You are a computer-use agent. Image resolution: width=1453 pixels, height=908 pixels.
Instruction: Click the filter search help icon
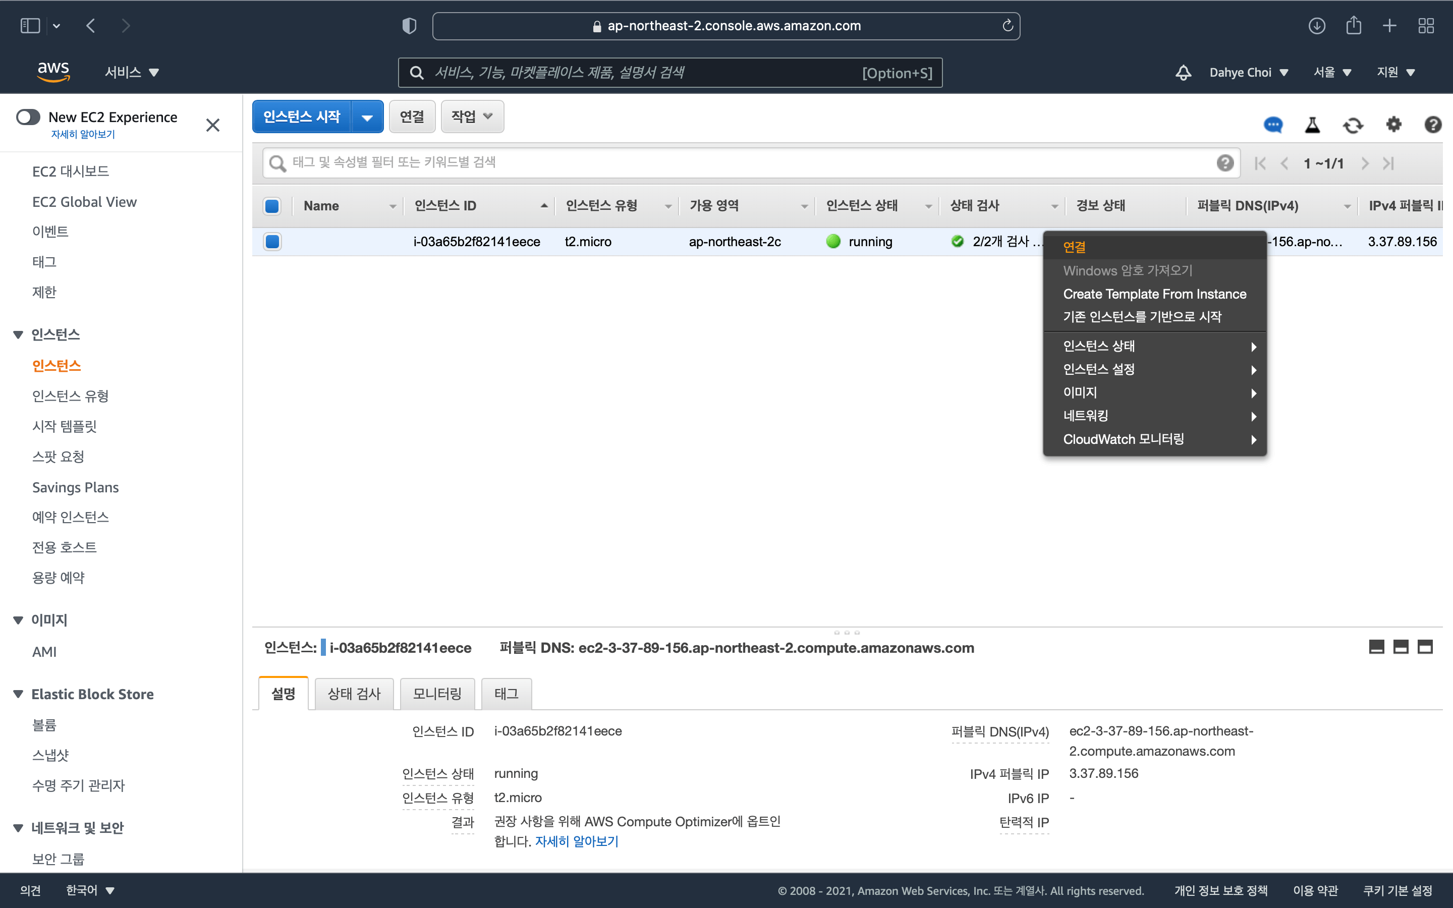coord(1225,163)
